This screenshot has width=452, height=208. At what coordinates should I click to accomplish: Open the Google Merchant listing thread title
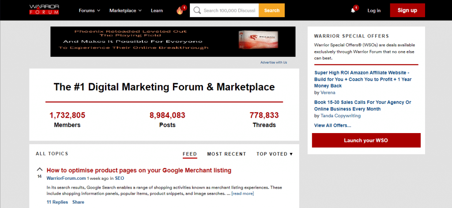(139, 170)
